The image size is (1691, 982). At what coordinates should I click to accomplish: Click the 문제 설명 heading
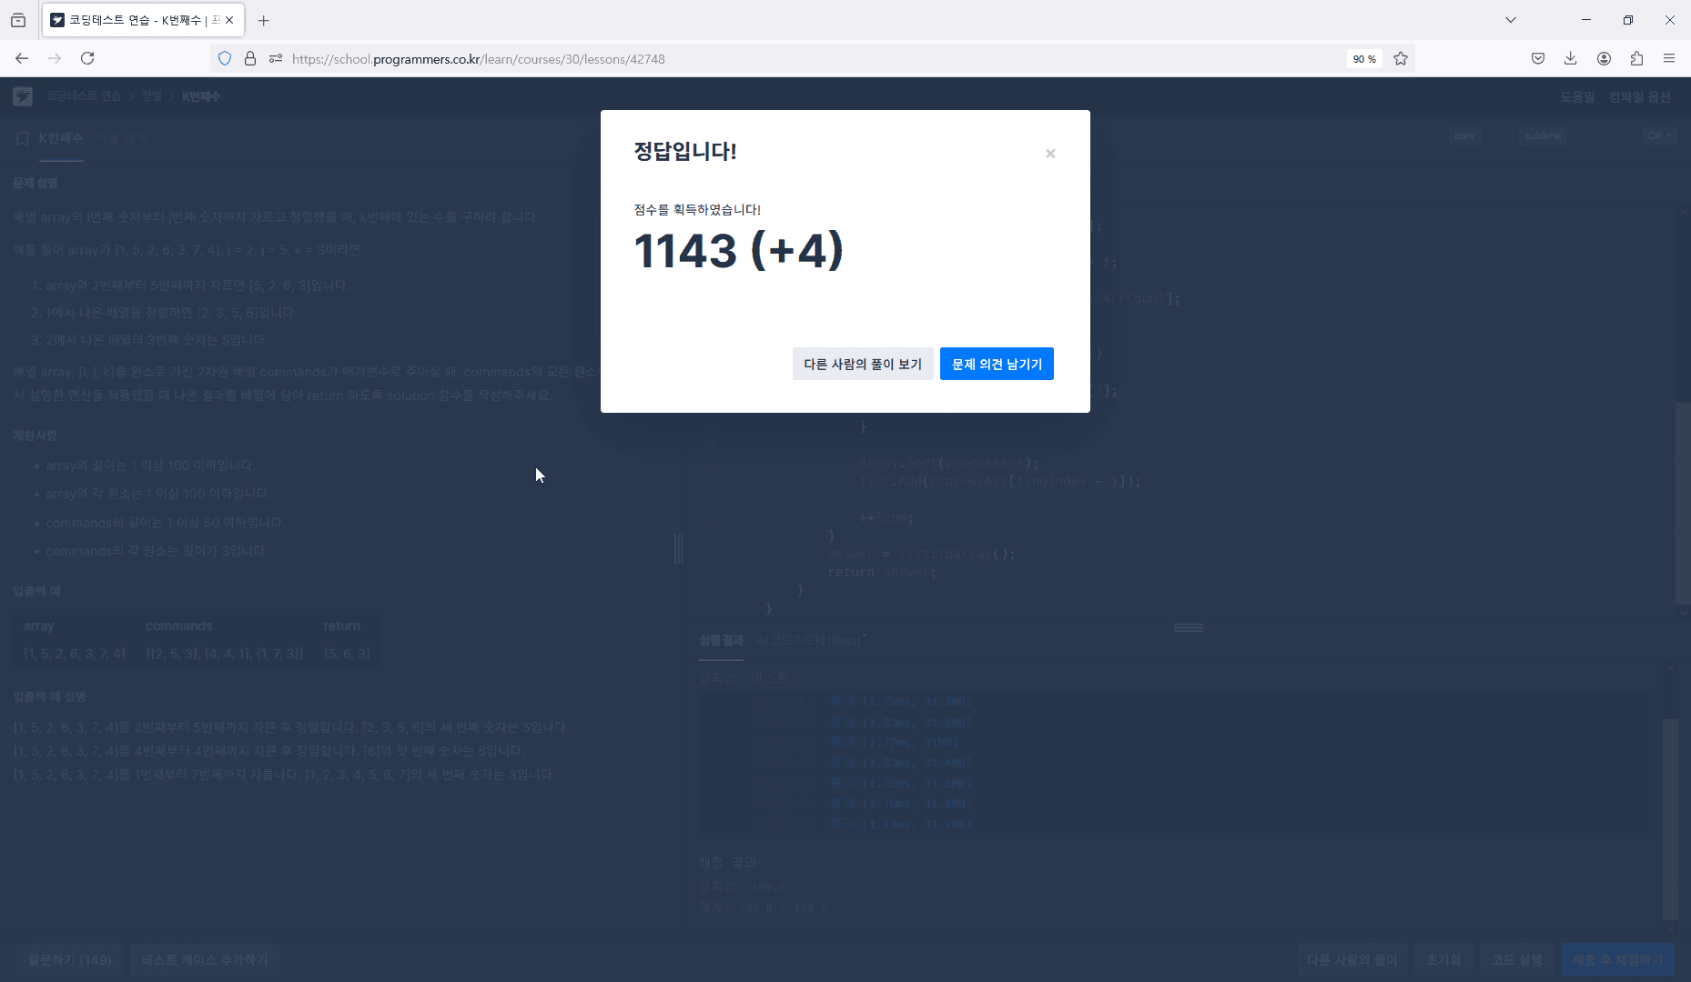click(35, 183)
